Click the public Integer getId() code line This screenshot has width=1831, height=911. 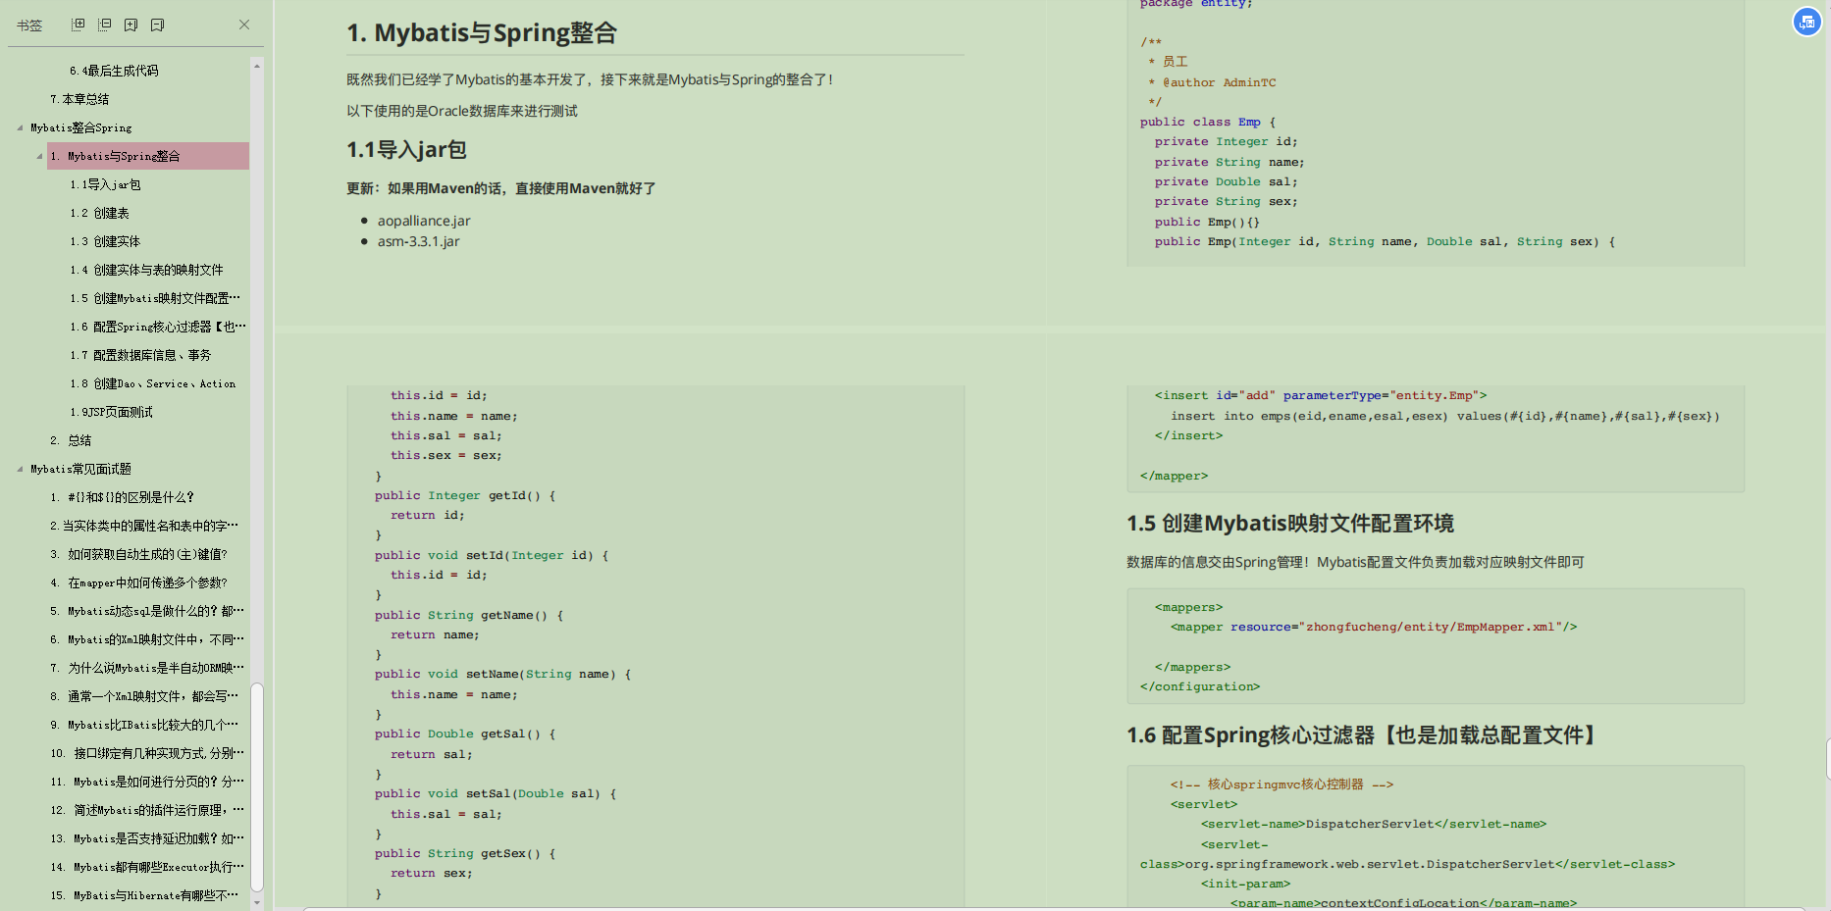pyautogui.click(x=465, y=495)
